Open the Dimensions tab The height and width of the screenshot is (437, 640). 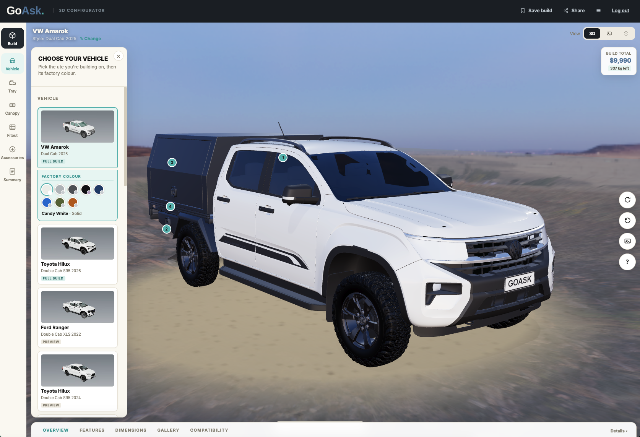(131, 430)
